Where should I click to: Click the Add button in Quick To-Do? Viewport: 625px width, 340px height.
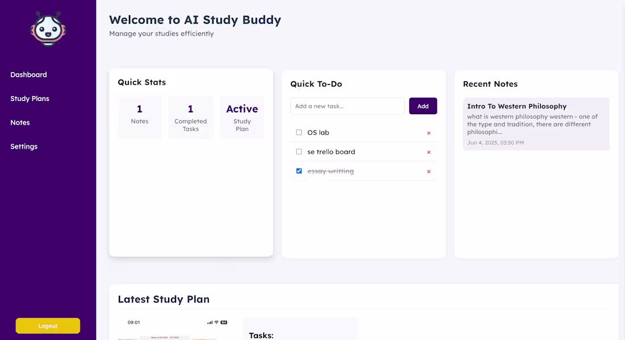pyautogui.click(x=423, y=106)
